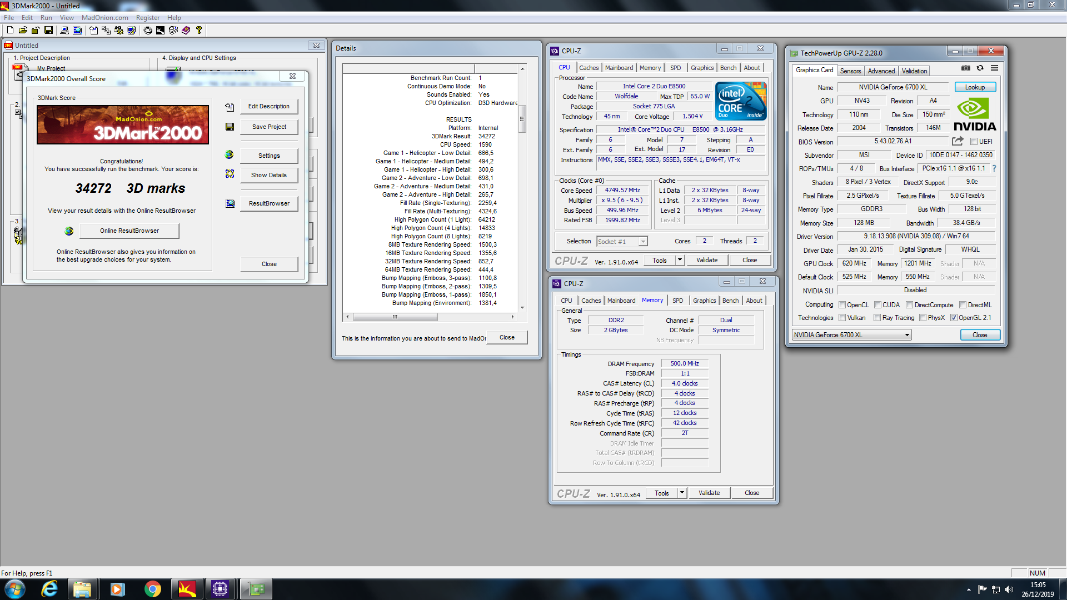Open the MadOnion.com menu
The height and width of the screenshot is (600, 1067).
point(104,18)
